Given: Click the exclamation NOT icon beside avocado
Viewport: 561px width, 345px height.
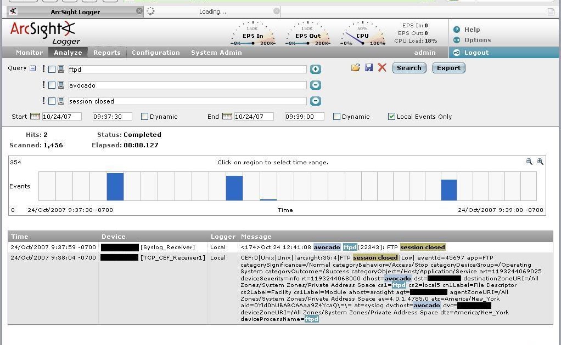Looking at the screenshot, I should click(44, 85).
